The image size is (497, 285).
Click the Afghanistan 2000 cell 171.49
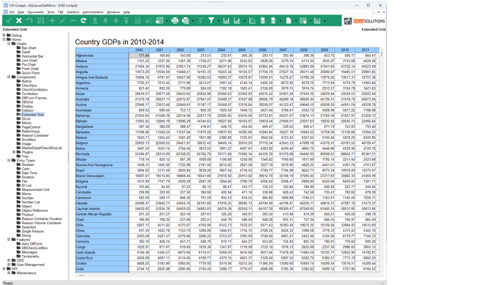(x=139, y=56)
